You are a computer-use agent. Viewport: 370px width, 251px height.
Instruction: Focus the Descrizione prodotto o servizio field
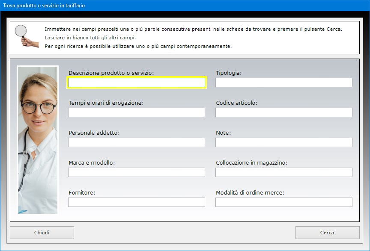[x=137, y=83]
